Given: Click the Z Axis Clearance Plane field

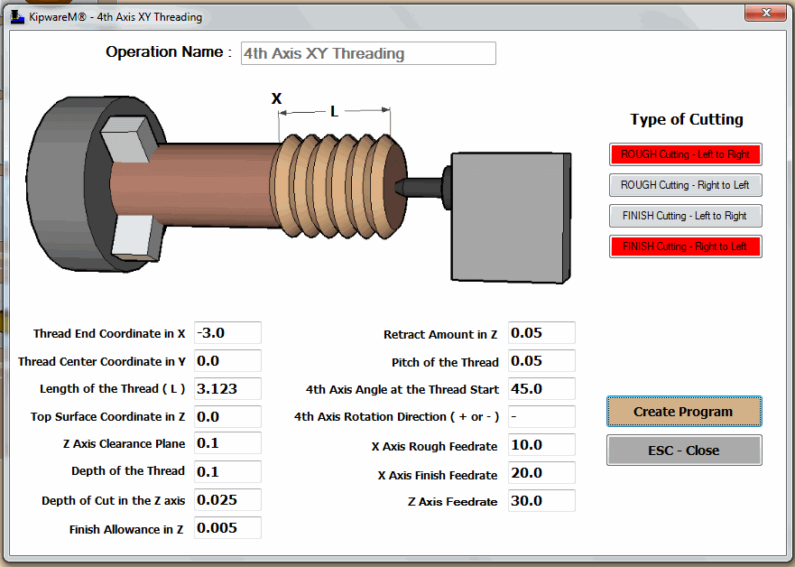Looking at the screenshot, I should [x=226, y=444].
